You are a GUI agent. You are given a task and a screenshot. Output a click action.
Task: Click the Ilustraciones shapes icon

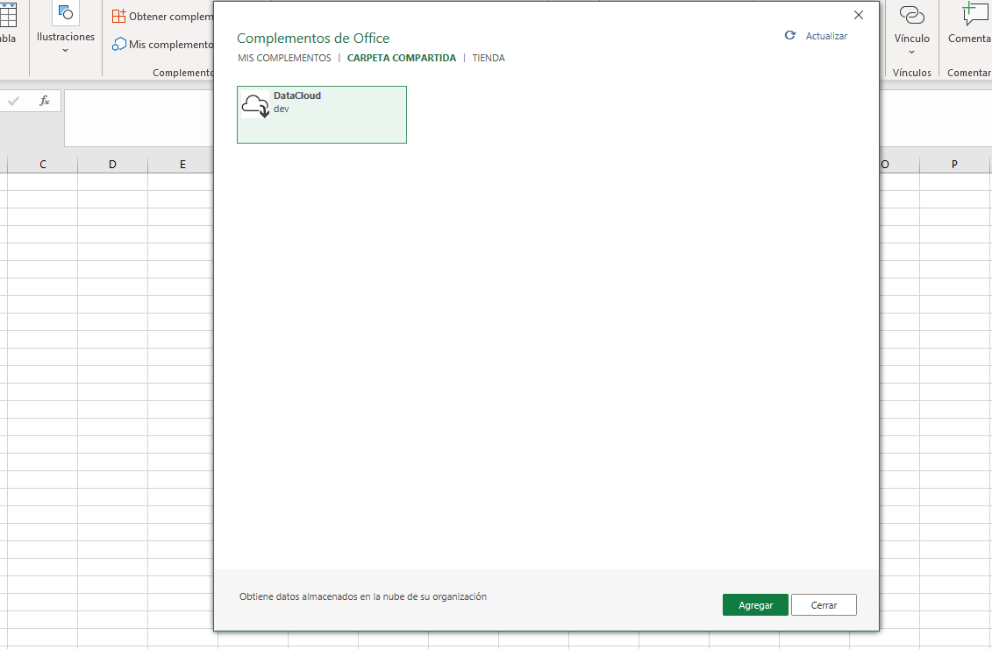click(65, 12)
